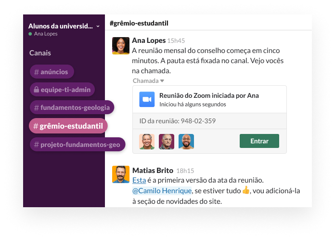Click the @Camilo Henrique mention
335x239 pixels.
point(162,190)
